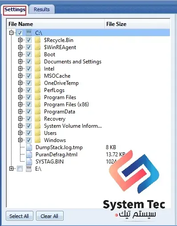Expand the System Volume Information node
This screenshot has width=177, height=226.
[x=20, y=126]
